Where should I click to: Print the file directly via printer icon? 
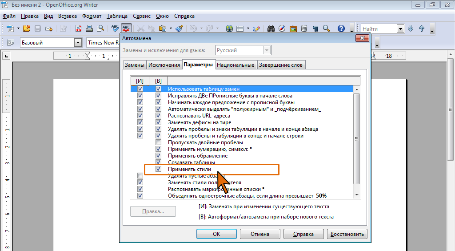click(89, 28)
